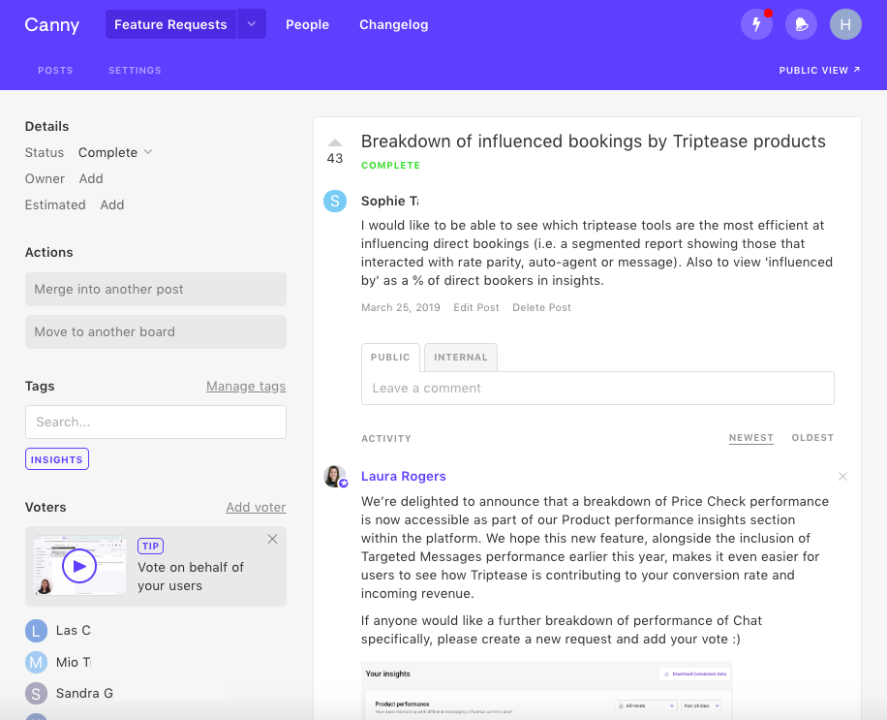Select the Internal comment tab
Screen dimensions: 887x720
[x=461, y=358]
